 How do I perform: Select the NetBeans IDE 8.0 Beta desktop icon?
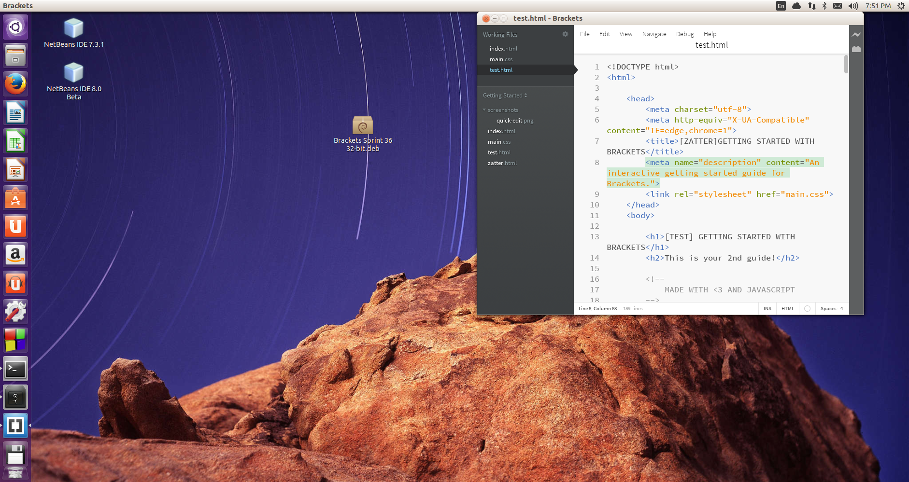pyautogui.click(x=74, y=81)
